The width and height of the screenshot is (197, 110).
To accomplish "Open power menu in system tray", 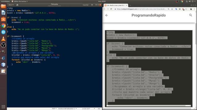I will pyautogui.click(x=193, y=1).
